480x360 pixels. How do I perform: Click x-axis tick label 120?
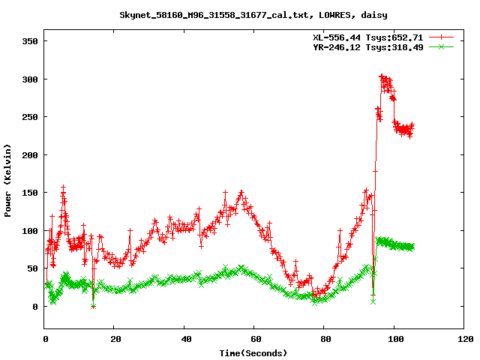pyautogui.click(x=466, y=339)
